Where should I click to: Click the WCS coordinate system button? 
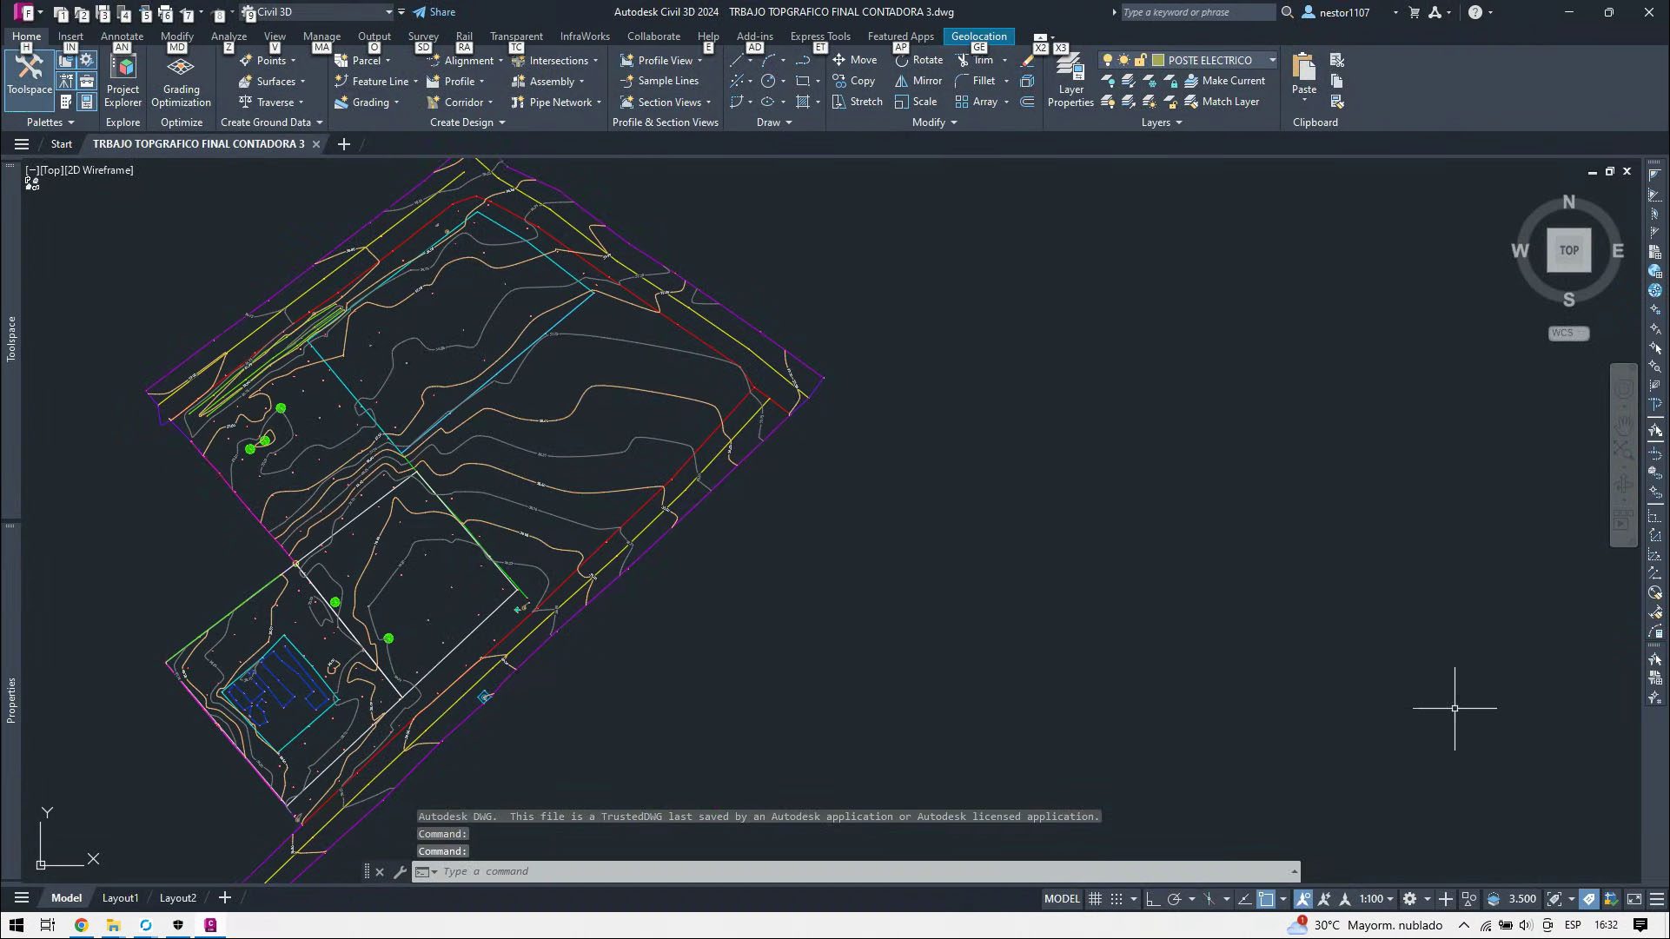tap(1567, 334)
